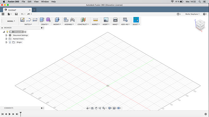The width and height of the screenshot is (209, 117).
Task: Select the Line sketch tool
Action: point(29,20)
